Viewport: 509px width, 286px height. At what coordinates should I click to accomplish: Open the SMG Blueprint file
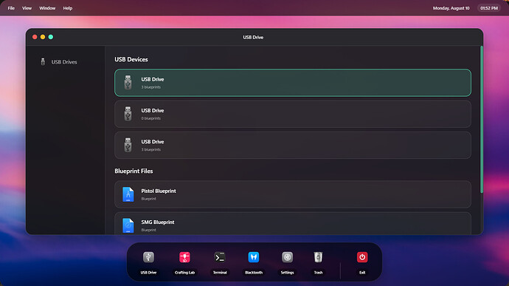292,223
